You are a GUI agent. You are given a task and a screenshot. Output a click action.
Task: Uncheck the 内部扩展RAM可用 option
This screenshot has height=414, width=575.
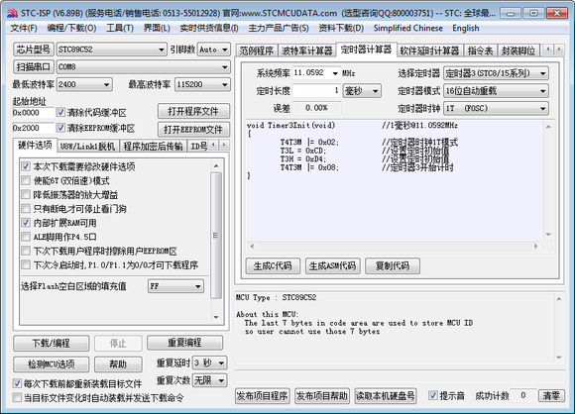26,223
